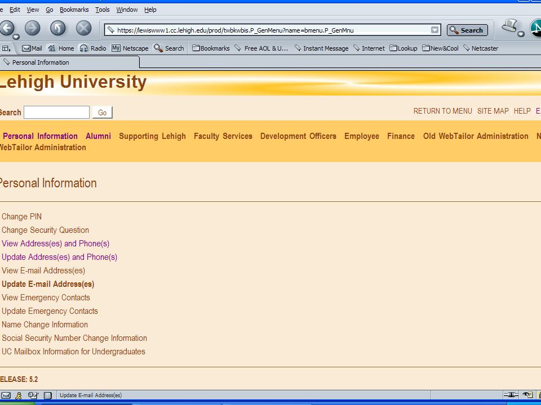541x405 pixels.
Task: Open the Bookmarks folder on personal toolbar
Action: tap(211, 48)
